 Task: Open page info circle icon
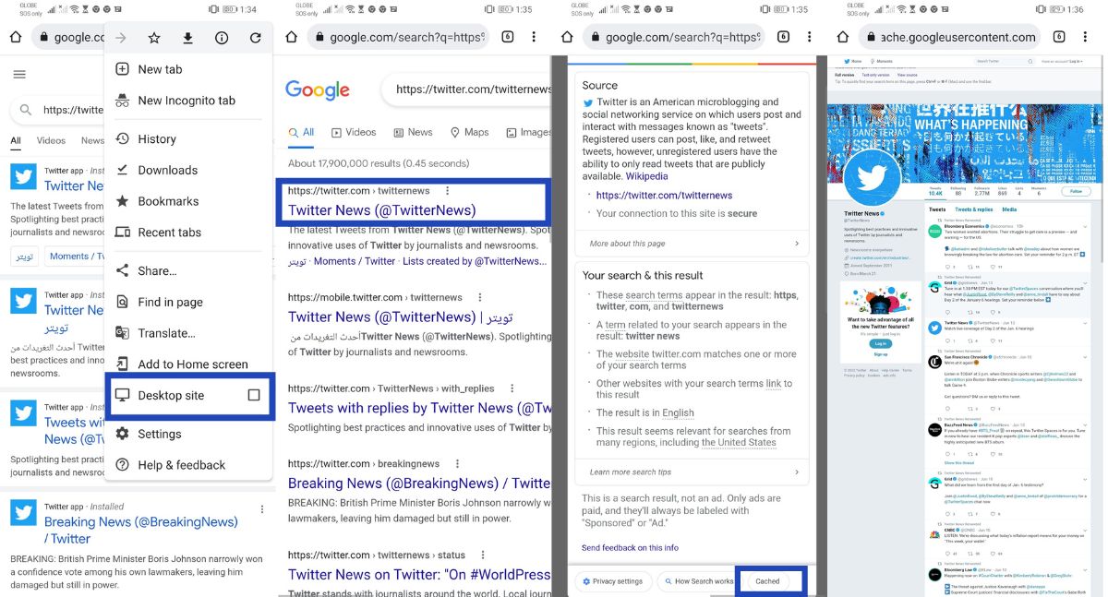222,38
